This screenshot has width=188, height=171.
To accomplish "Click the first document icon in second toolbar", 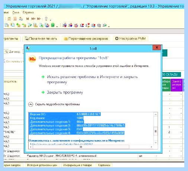I will 7,25.
